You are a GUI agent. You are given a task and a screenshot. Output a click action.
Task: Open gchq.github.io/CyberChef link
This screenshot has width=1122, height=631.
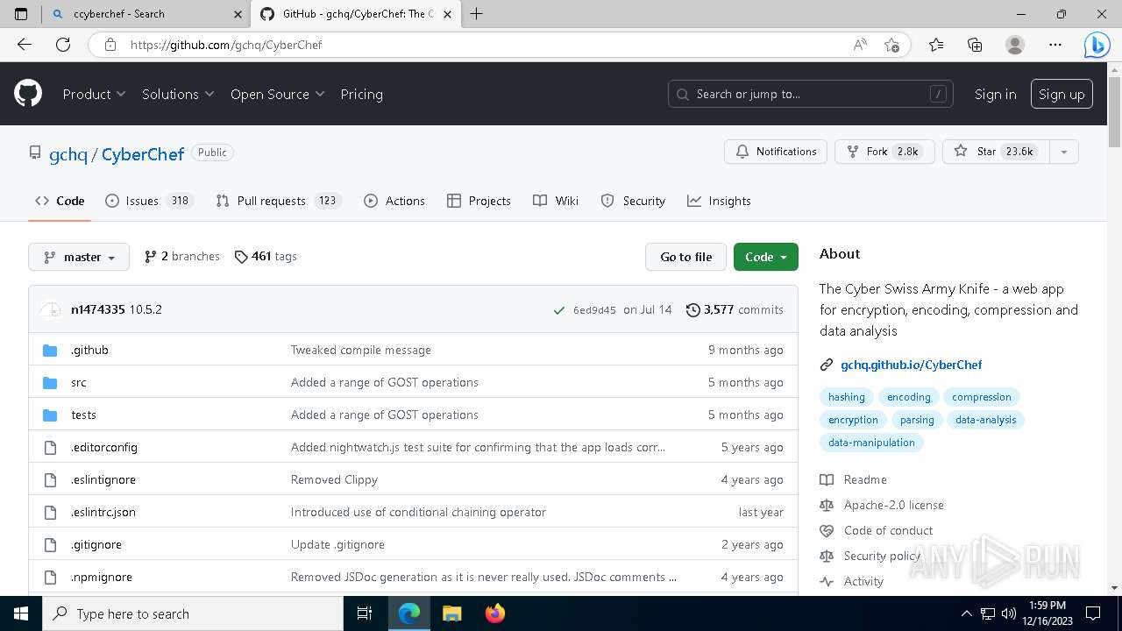point(911,365)
